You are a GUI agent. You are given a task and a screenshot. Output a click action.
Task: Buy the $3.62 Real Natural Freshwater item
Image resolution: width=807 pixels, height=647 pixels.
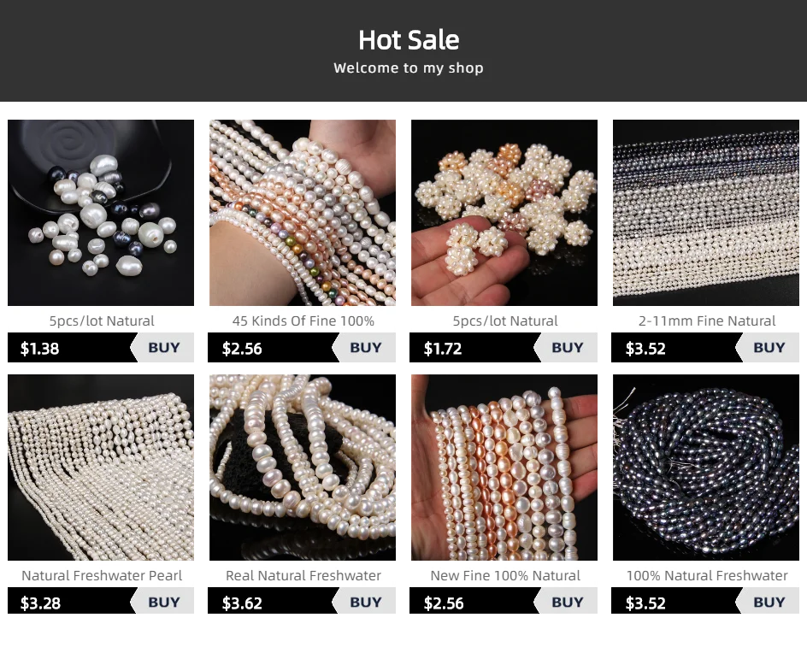[365, 602]
